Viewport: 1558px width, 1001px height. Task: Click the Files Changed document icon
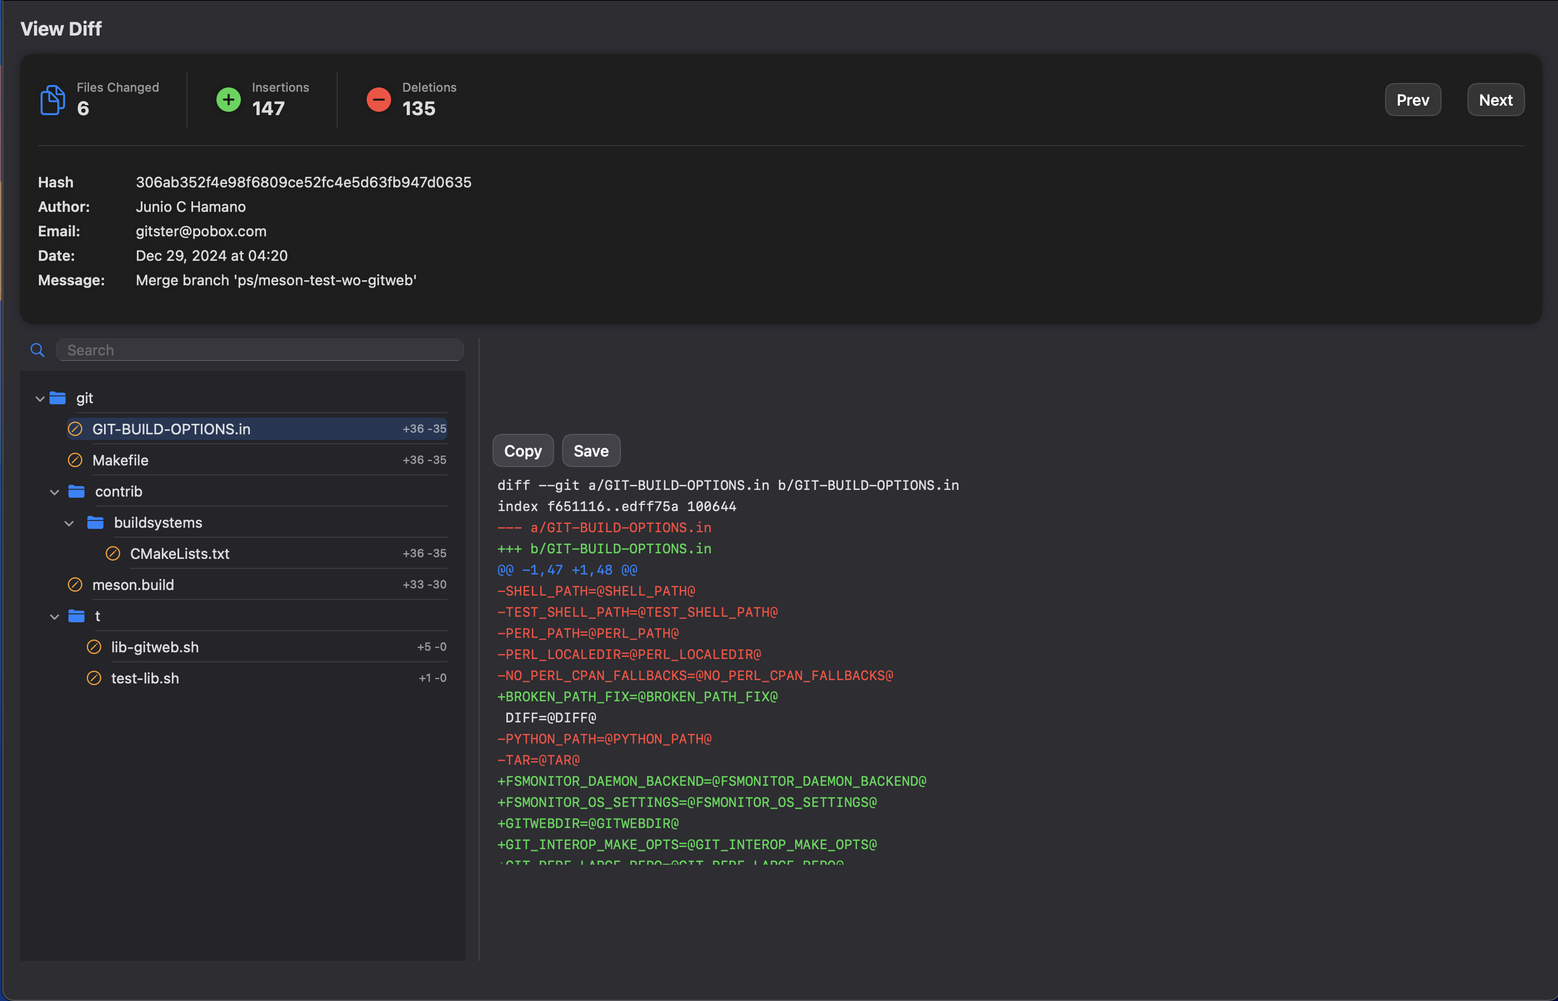(52, 99)
